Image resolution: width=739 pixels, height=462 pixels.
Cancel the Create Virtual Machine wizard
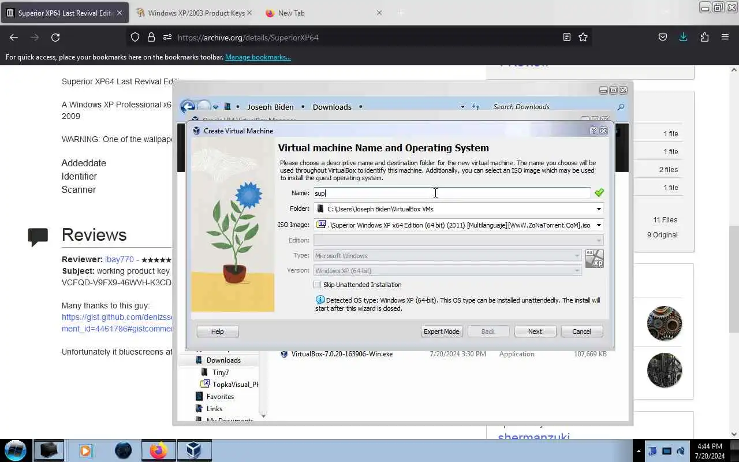click(x=581, y=331)
